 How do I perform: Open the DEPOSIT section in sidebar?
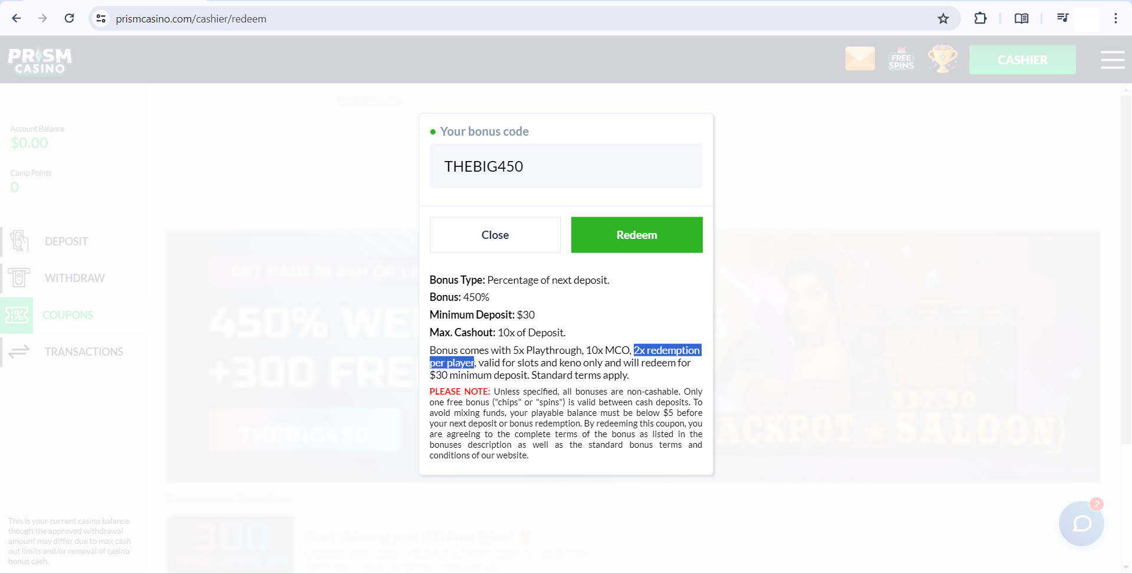[x=66, y=241]
